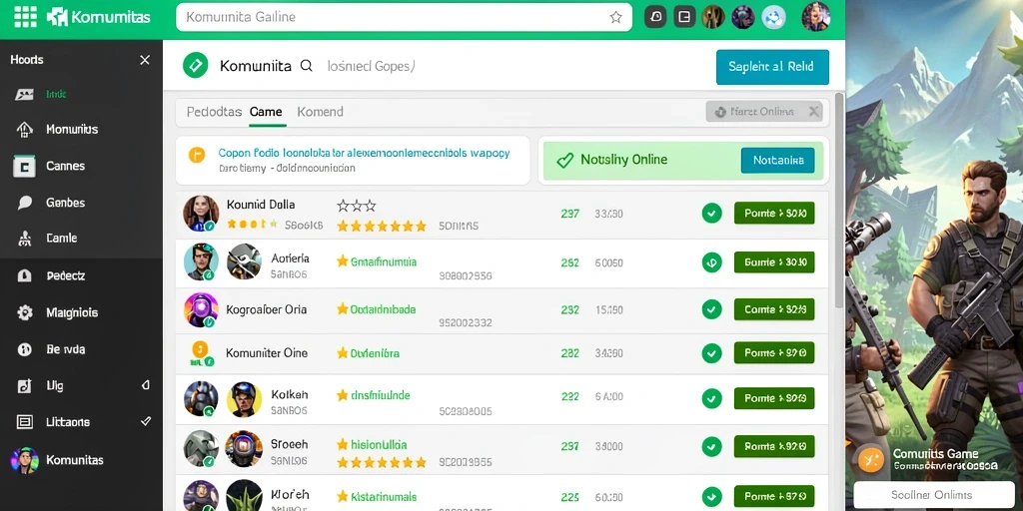This screenshot has width=1023, height=511.
Task: Open the Littaons list icon in sidebar
Action: pos(24,422)
